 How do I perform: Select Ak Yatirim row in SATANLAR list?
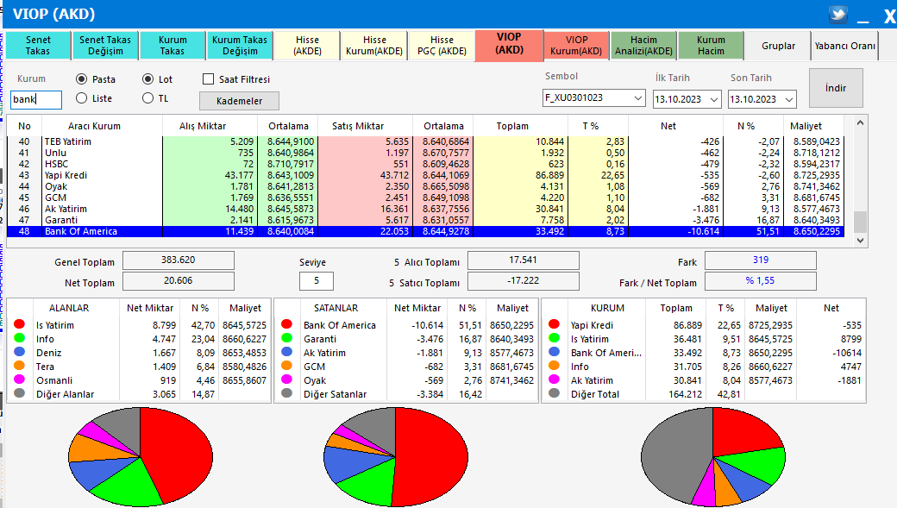[407, 353]
